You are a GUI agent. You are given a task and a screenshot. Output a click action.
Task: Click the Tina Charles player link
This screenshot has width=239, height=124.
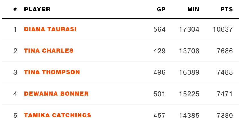tap(49, 51)
